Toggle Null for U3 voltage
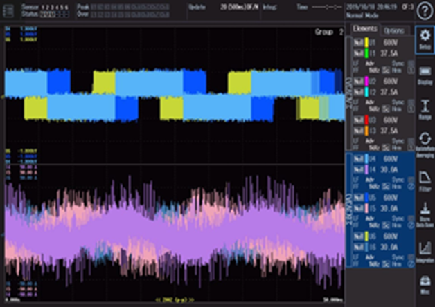Viewport: 435px width, 307px height. tap(357, 119)
